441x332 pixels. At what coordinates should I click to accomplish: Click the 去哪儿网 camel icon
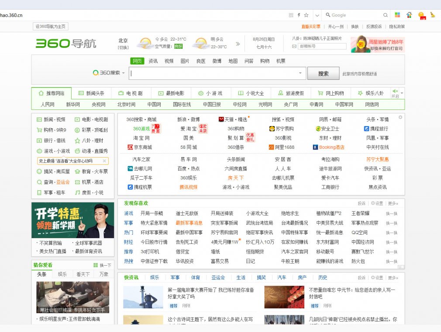tap(130, 169)
